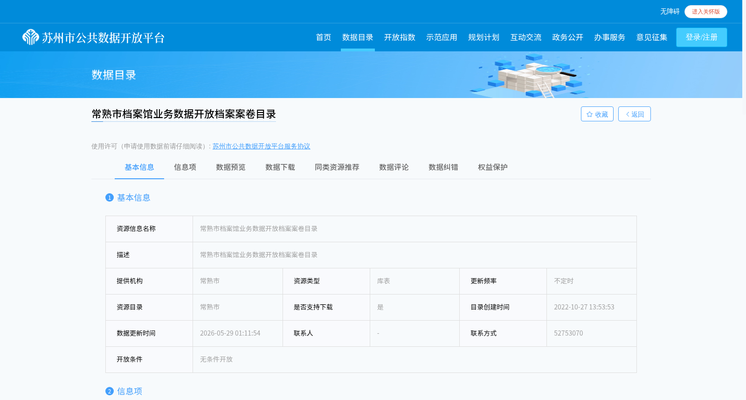The height and width of the screenshot is (400, 746).
Task: Click the 苏州市公共数据开放平台 site title
Action: (x=104, y=38)
